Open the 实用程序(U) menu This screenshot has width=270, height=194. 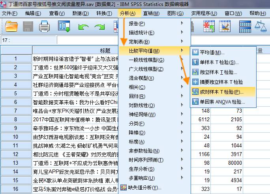pos(204,13)
